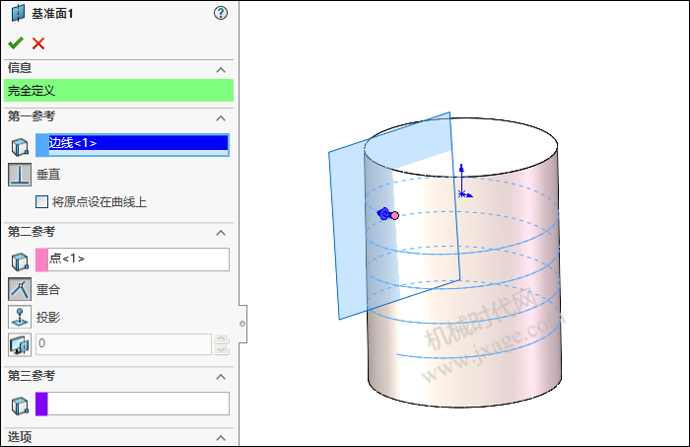This screenshot has height=447, width=690.
Task: Collapse the 第二参考 section
Action: [x=221, y=233]
